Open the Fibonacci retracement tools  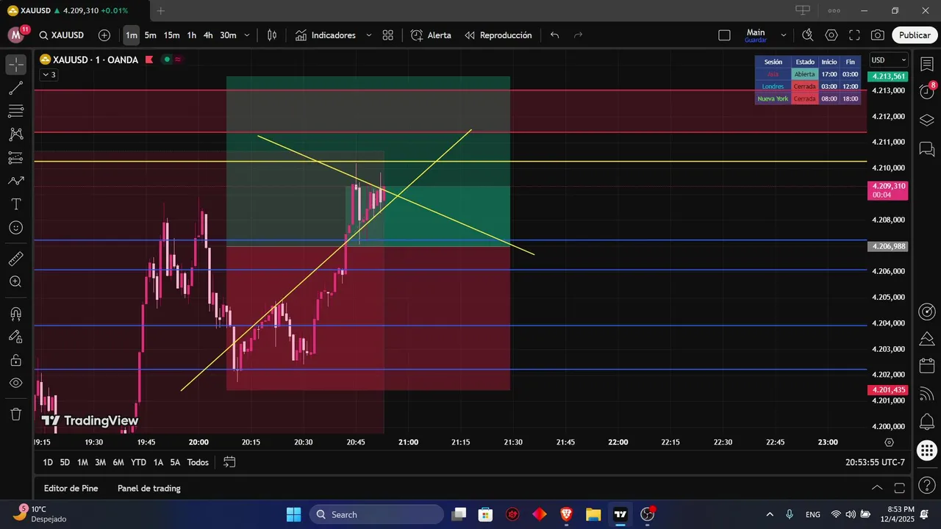tap(16, 112)
